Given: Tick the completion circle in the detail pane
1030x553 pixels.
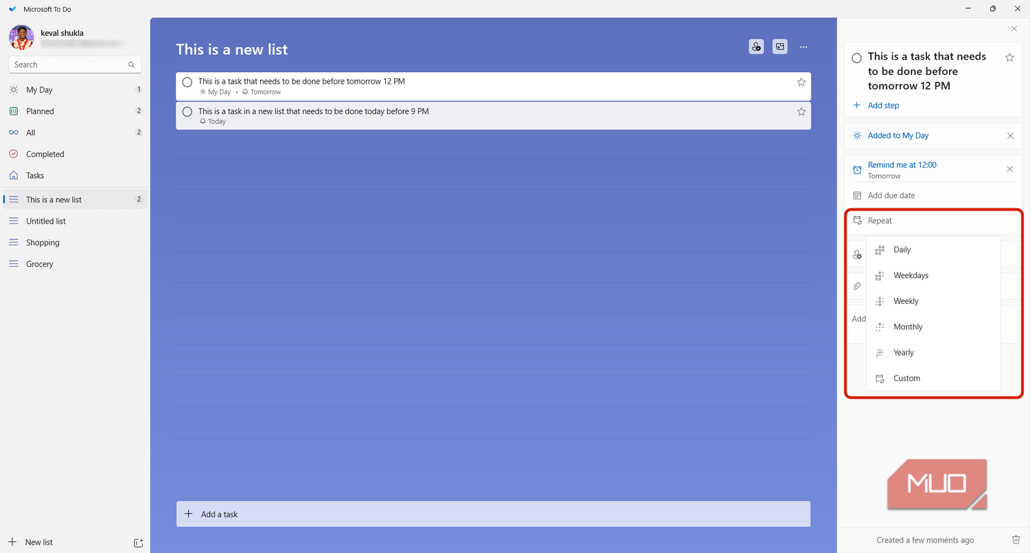Looking at the screenshot, I should click(857, 58).
